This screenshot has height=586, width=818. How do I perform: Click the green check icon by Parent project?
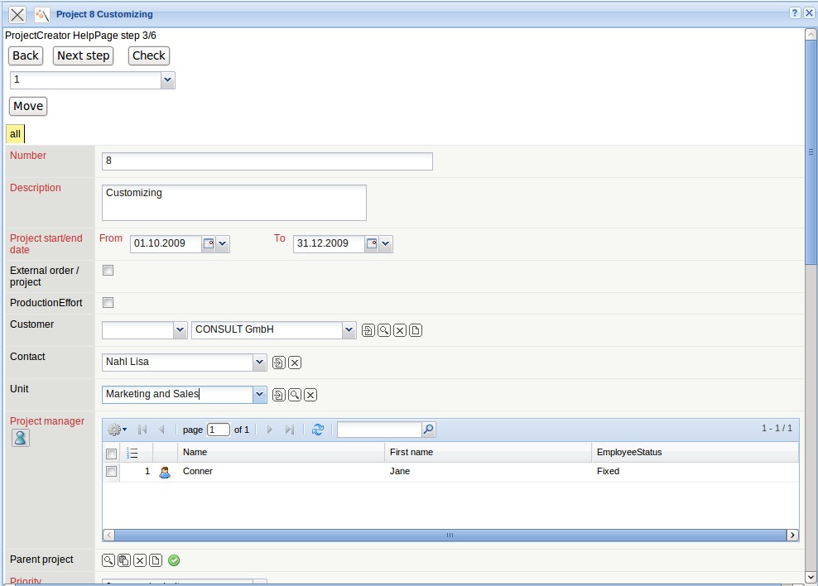pyautogui.click(x=174, y=560)
